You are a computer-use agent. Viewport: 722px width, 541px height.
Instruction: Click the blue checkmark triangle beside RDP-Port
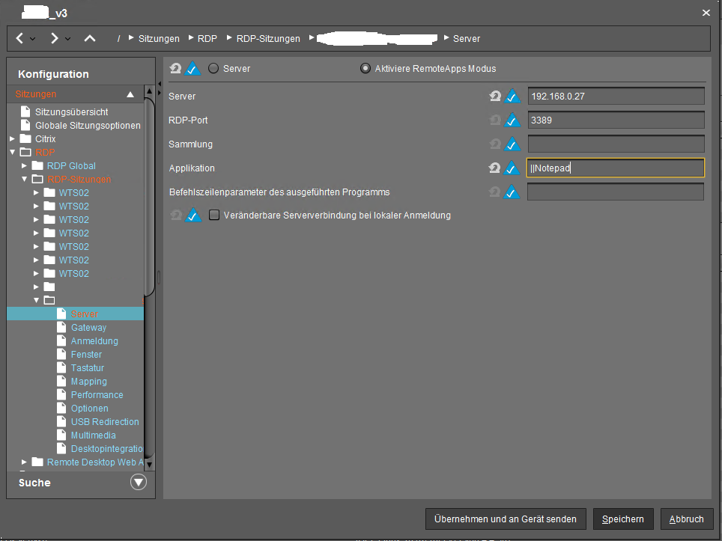point(512,120)
